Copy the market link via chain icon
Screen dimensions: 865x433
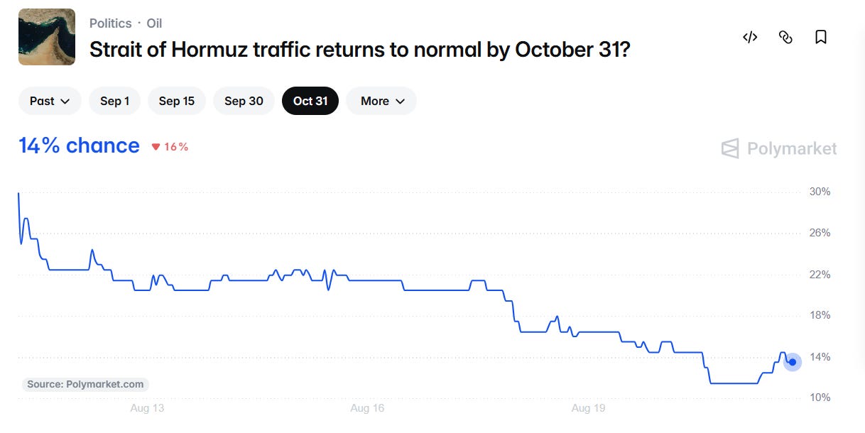point(785,38)
